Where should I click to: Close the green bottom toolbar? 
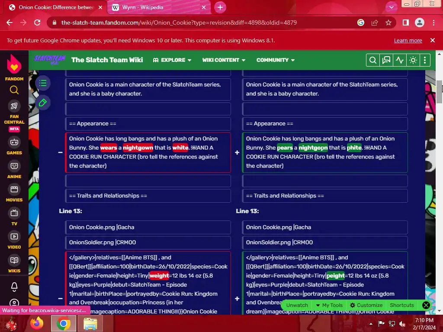click(x=426, y=305)
